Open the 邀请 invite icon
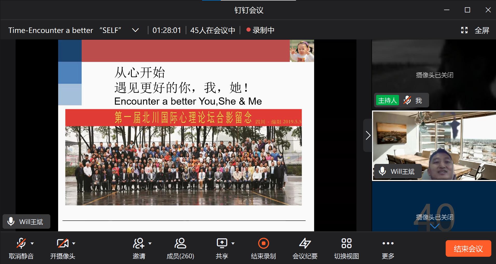 pos(139,244)
